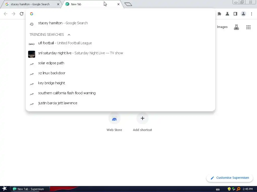Click trending icon beside justin barcia

[32, 104]
